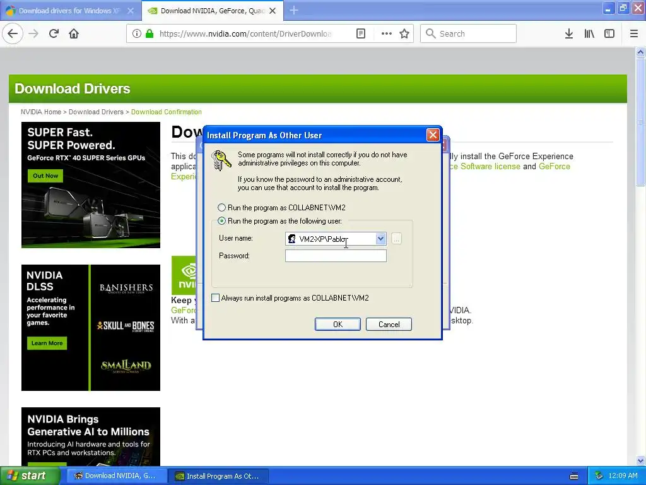Viewport: 646px width, 485px height.
Task: Click the green padlock security icon
Action: (150, 33)
